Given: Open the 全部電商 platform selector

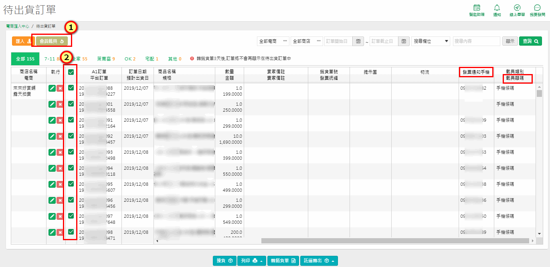Looking at the screenshot, I should tap(273, 41).
